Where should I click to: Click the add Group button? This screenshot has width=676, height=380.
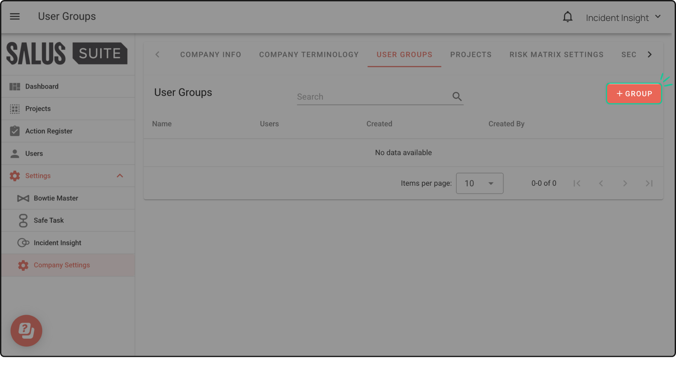click(x=634, y=94)
